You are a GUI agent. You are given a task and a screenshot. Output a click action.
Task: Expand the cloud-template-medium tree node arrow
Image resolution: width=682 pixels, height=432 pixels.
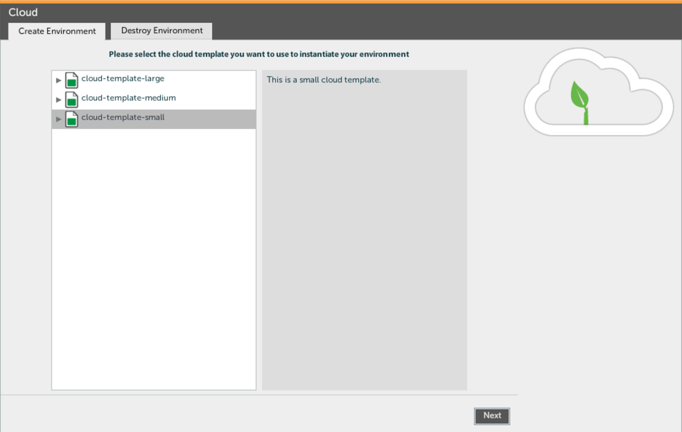pos(59,100)
